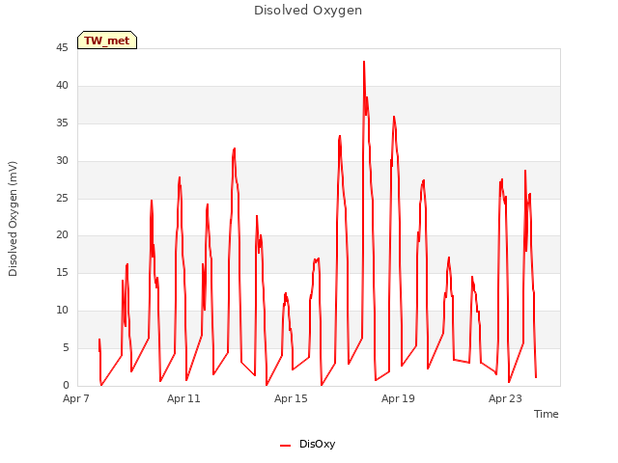The height and width of the screenshot is (463, 618).
Task: Click the 30 y-axis tick value
Action: pyautogui.click(x=62, y=161)
